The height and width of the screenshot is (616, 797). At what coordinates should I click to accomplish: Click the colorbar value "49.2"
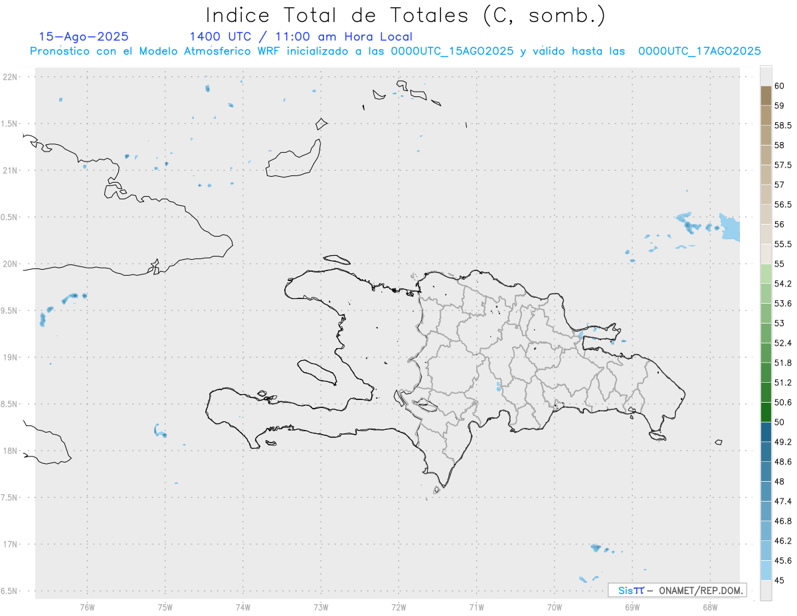click(x=782, y=442)
